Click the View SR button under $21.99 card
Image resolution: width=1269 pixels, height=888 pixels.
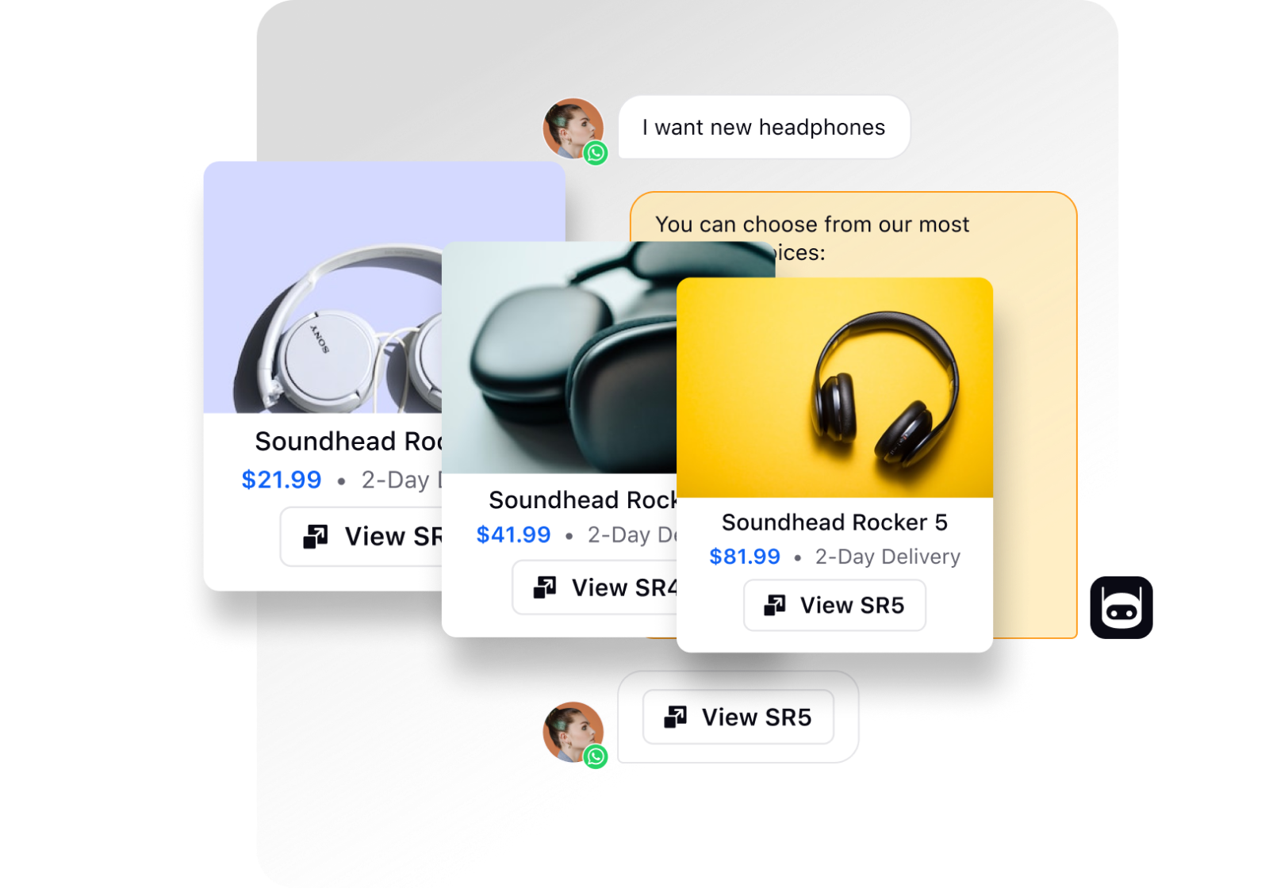(362, 537)
